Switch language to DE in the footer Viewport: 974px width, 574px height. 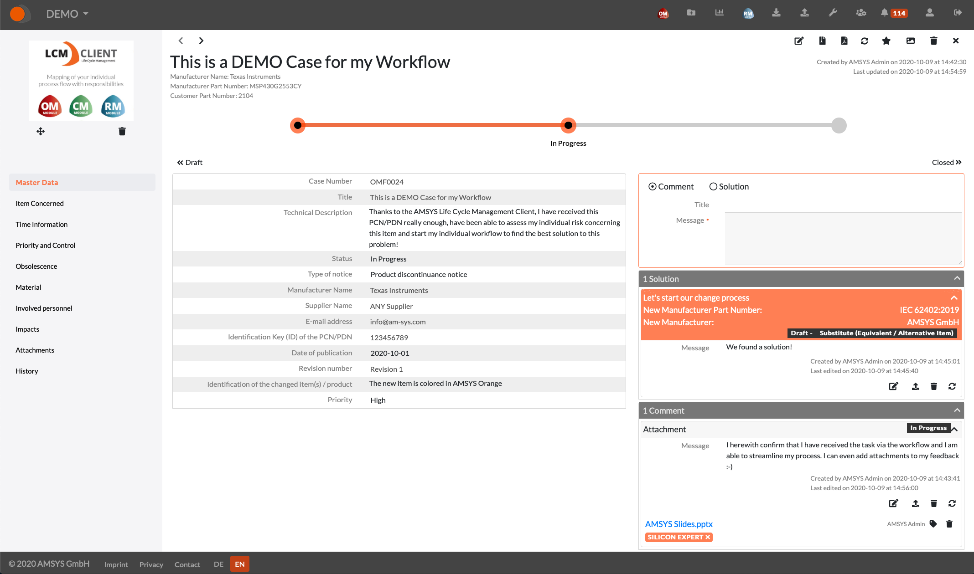(218, 564)
